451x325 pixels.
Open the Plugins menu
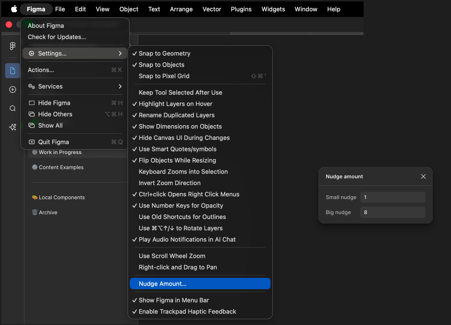coord(241,9)
